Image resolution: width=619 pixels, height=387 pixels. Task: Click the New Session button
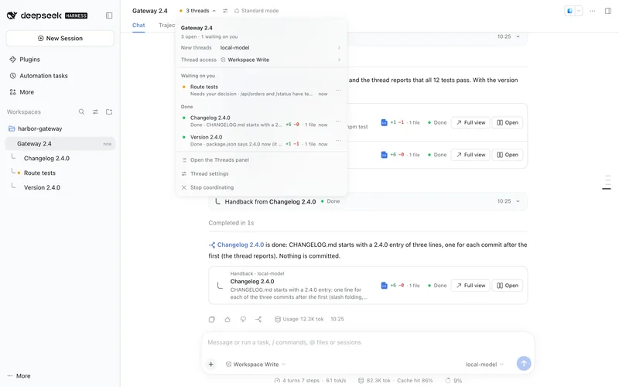pos(60,38)
